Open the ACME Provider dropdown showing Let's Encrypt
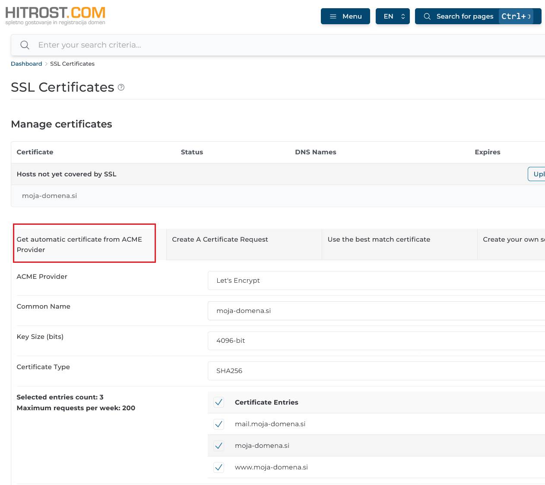The image size is (545, 485). pyautogui.click(x=376, y=281)
